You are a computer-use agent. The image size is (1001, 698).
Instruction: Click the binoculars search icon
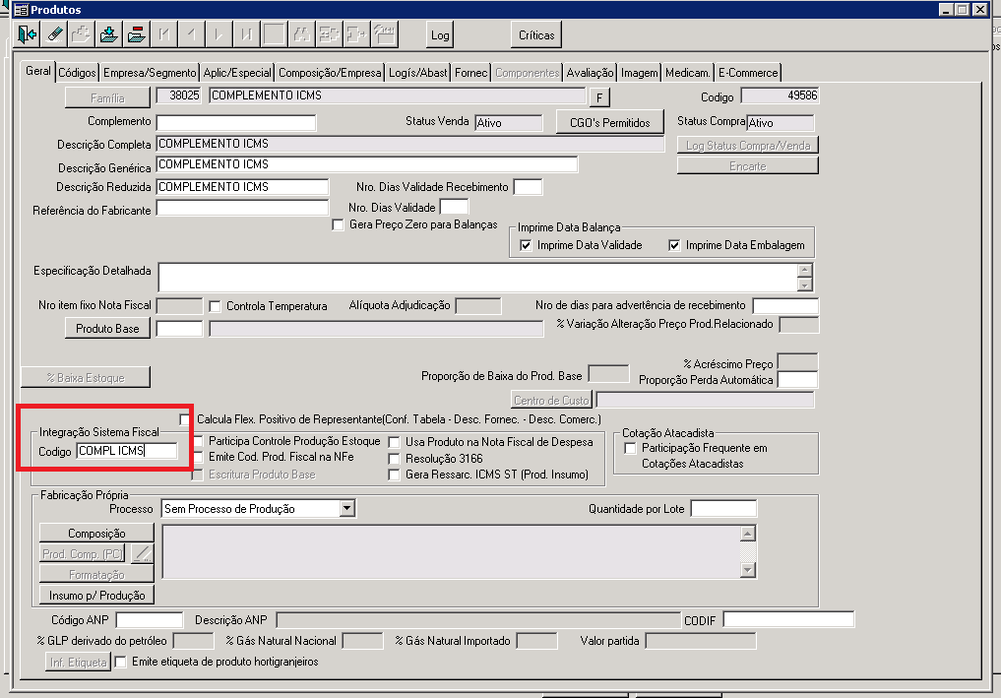301,33
